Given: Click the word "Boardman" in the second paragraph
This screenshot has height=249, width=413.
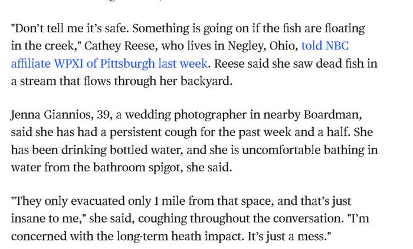Looking at the screenshot, I should coord(333,115).
